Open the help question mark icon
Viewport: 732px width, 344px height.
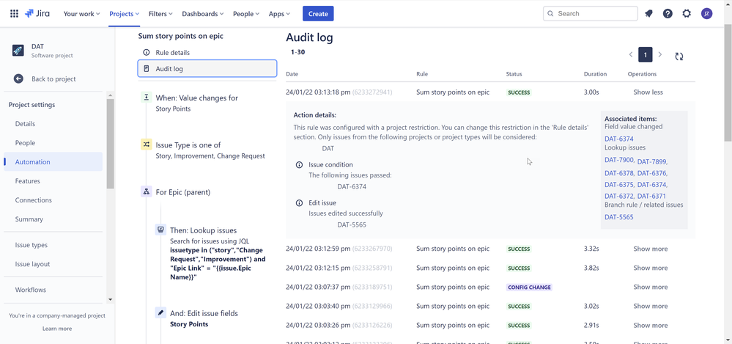click(668, 13)
